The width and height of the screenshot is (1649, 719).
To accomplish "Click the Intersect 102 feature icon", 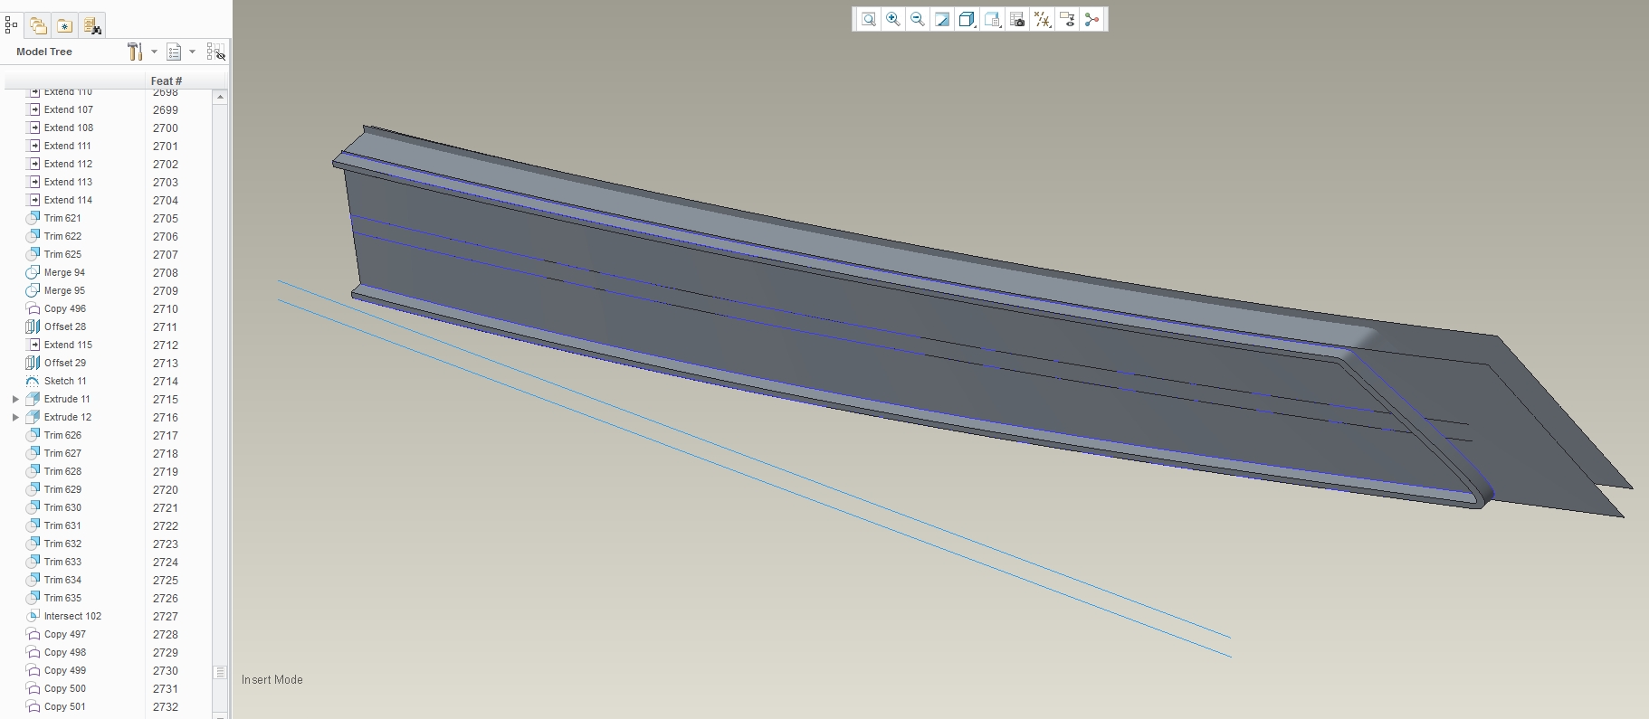I will click(x=33, y=616).
